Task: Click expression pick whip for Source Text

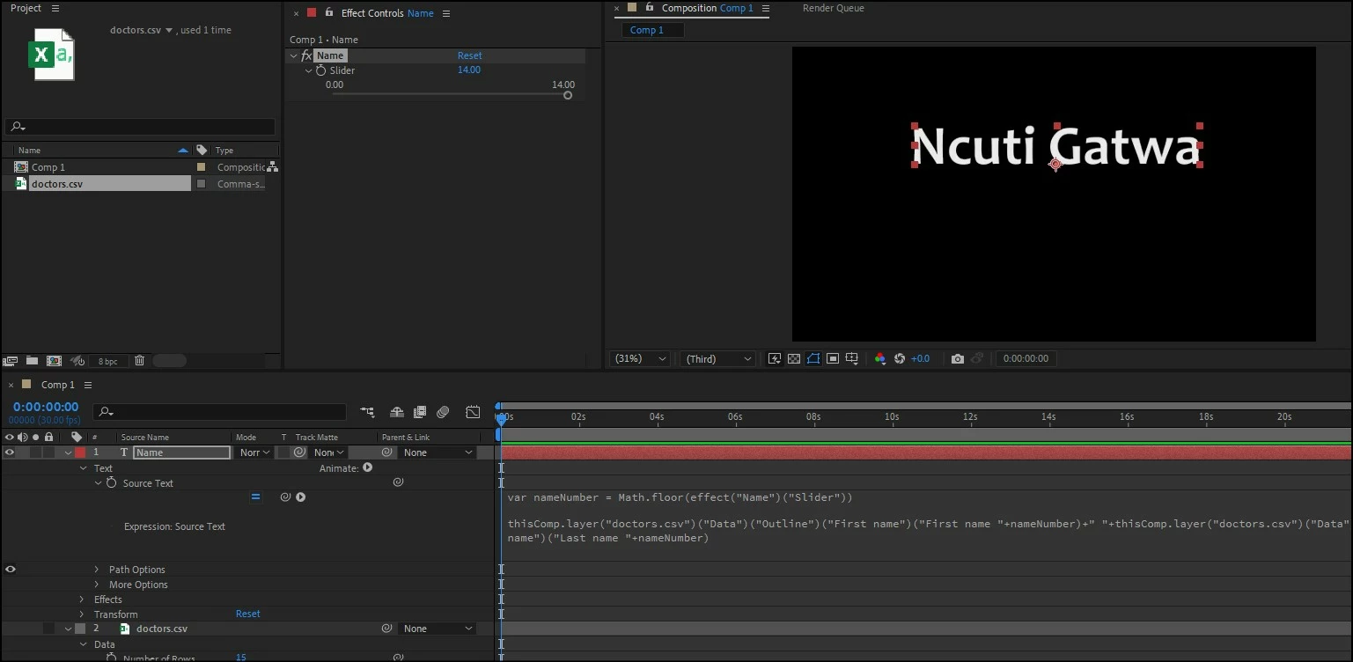Action: pos(285,497)
